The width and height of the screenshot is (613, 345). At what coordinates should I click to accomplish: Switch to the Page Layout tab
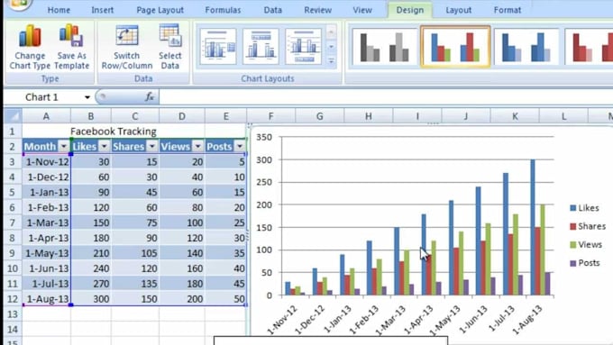pyautogui.click(x=160, y=10)
